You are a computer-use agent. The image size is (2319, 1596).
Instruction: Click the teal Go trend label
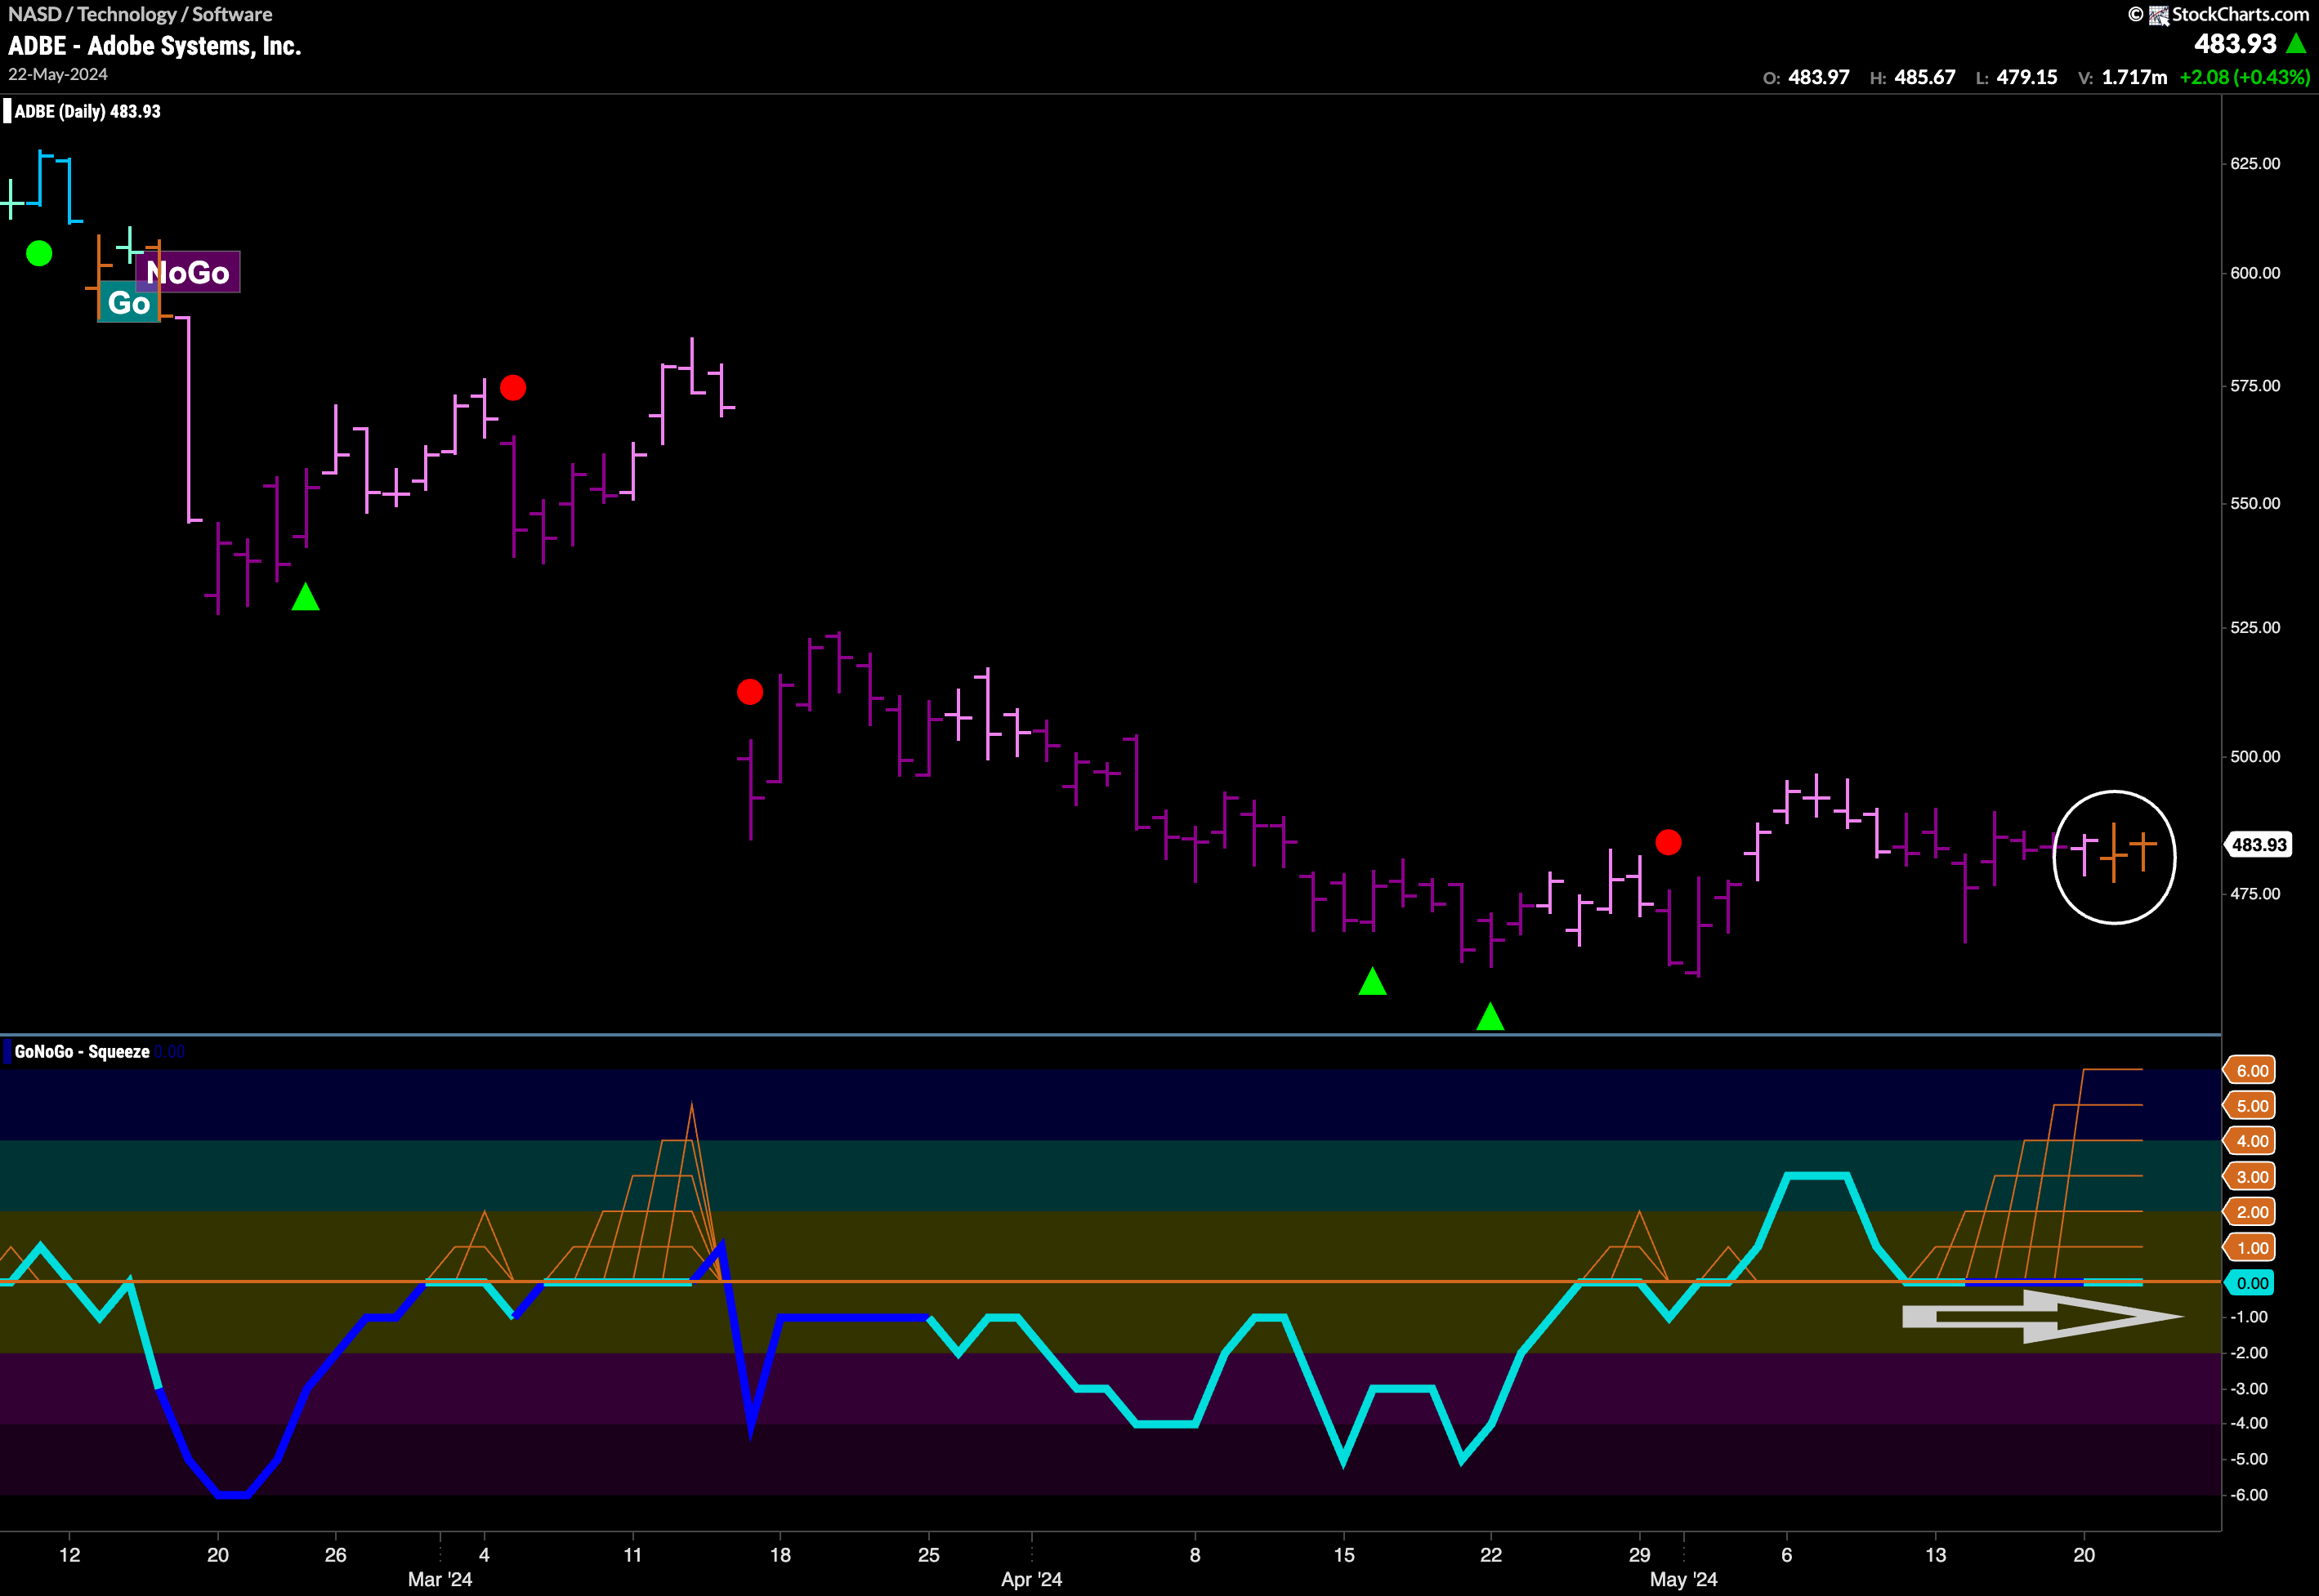coord(129,303)
